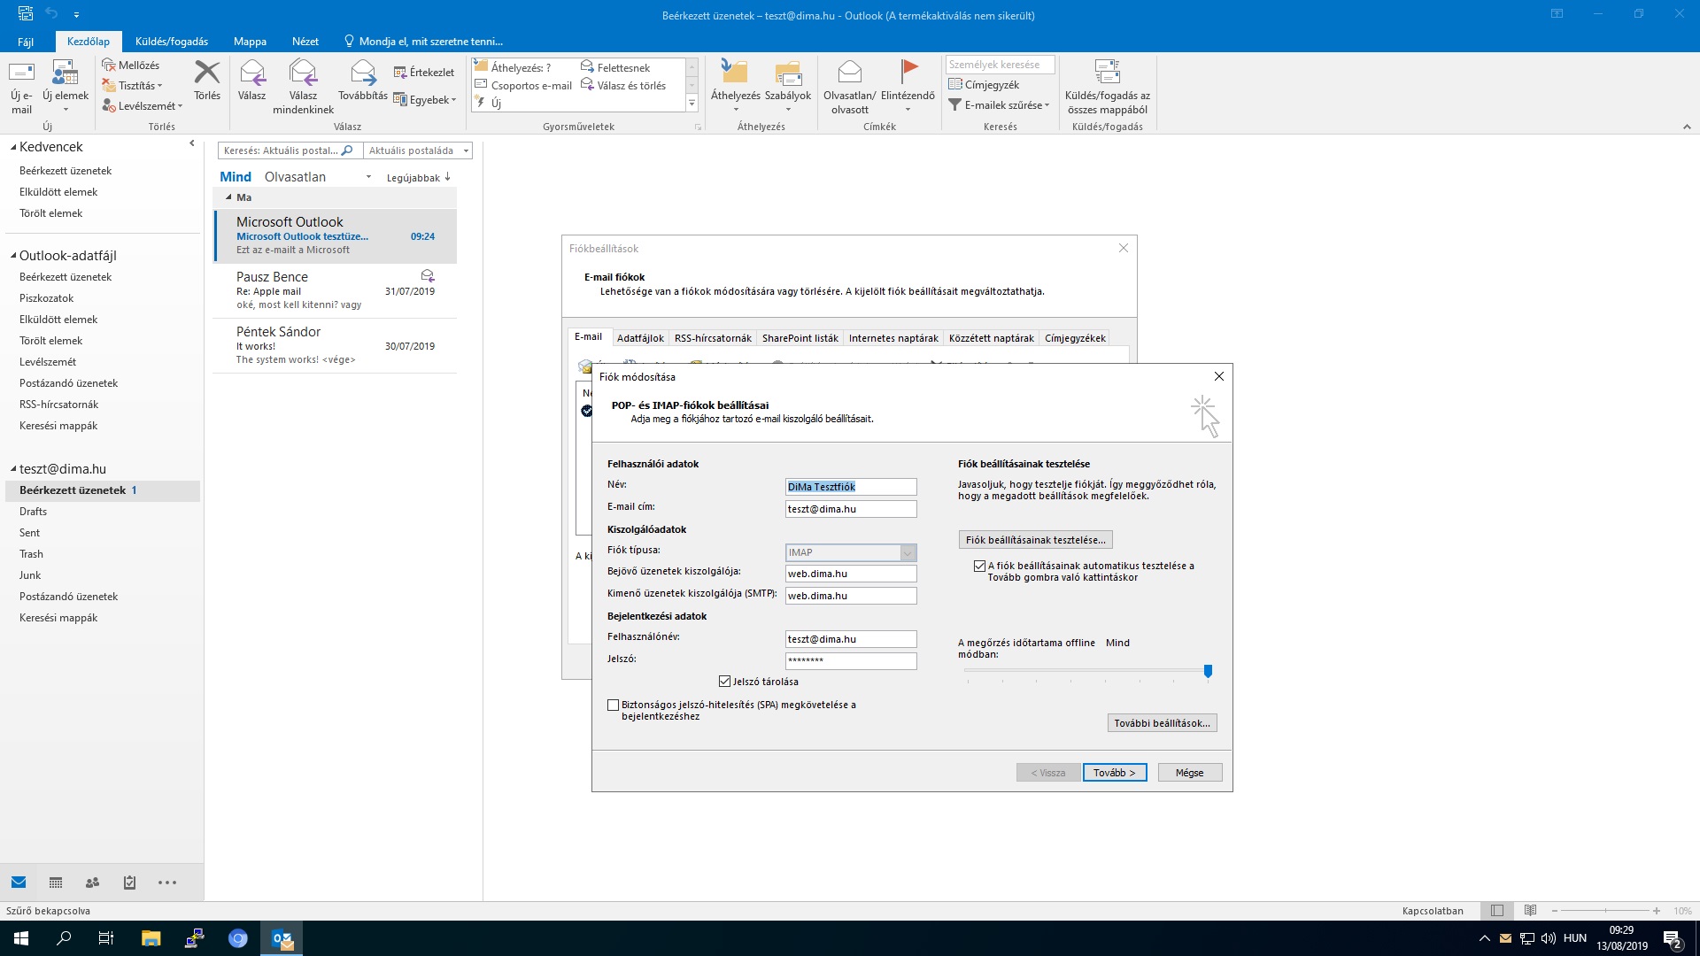Click Küldés/fogadás az összes mappából
Screen dimensions: 1700x956
coord(1107,88)
